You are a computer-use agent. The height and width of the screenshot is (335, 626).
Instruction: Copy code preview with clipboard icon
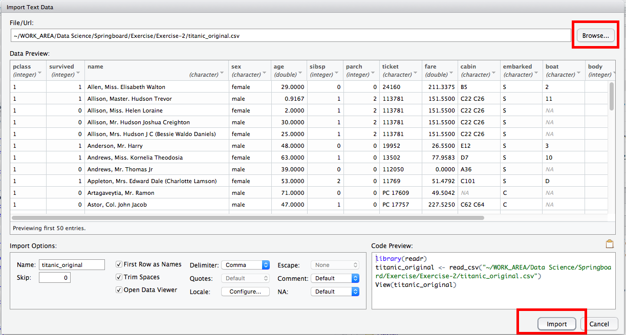point(610,244)
